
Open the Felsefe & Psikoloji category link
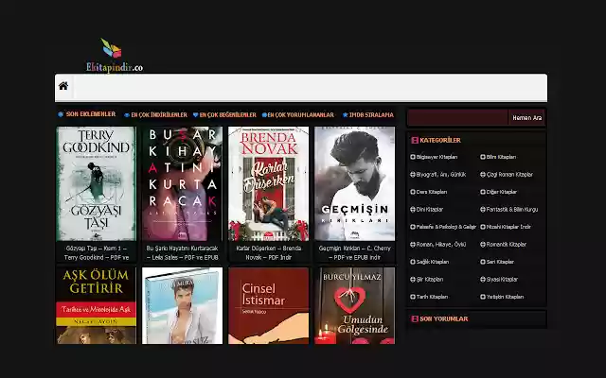point(446,227)
